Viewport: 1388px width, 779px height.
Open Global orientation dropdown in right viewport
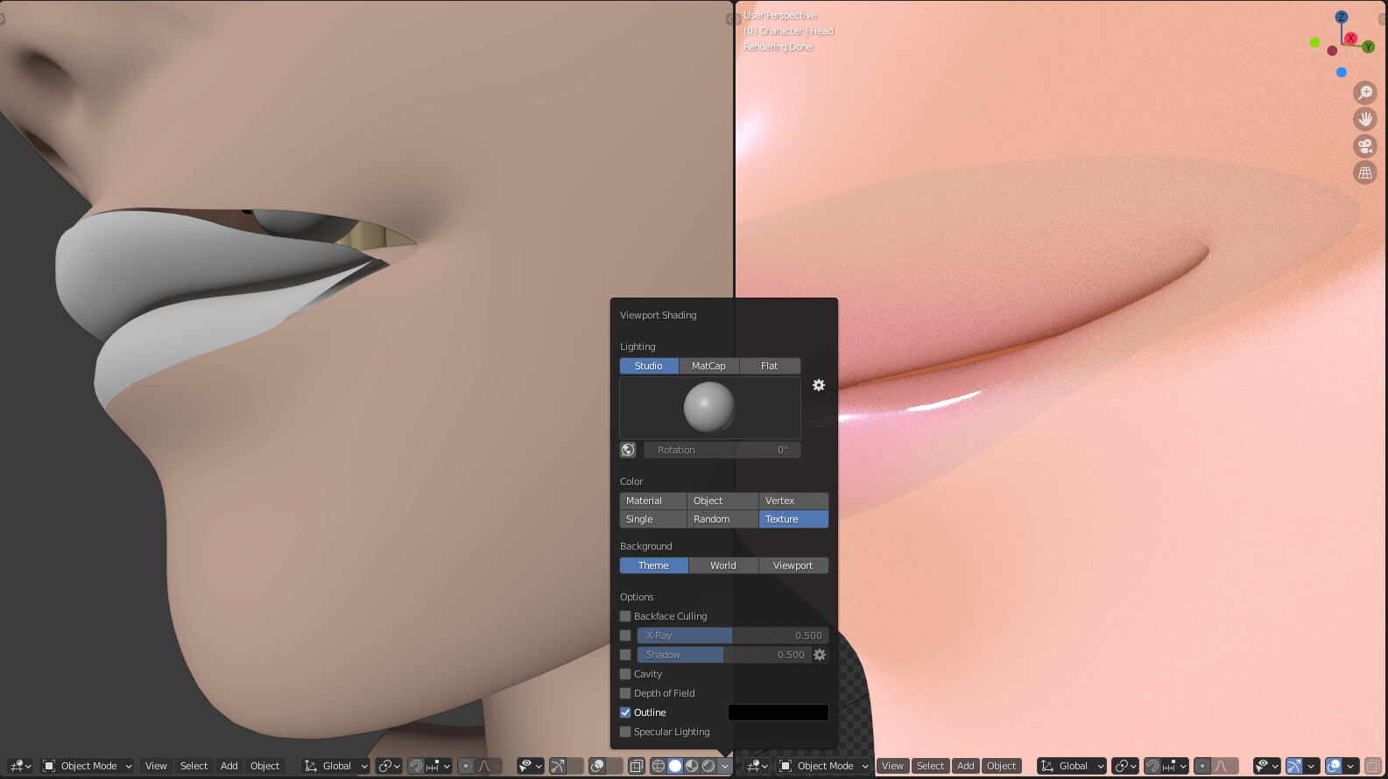click(x=1072, y=766)
